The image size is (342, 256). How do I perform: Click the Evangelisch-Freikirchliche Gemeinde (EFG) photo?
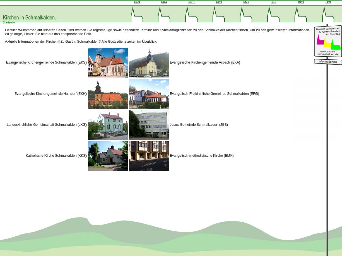149,94
